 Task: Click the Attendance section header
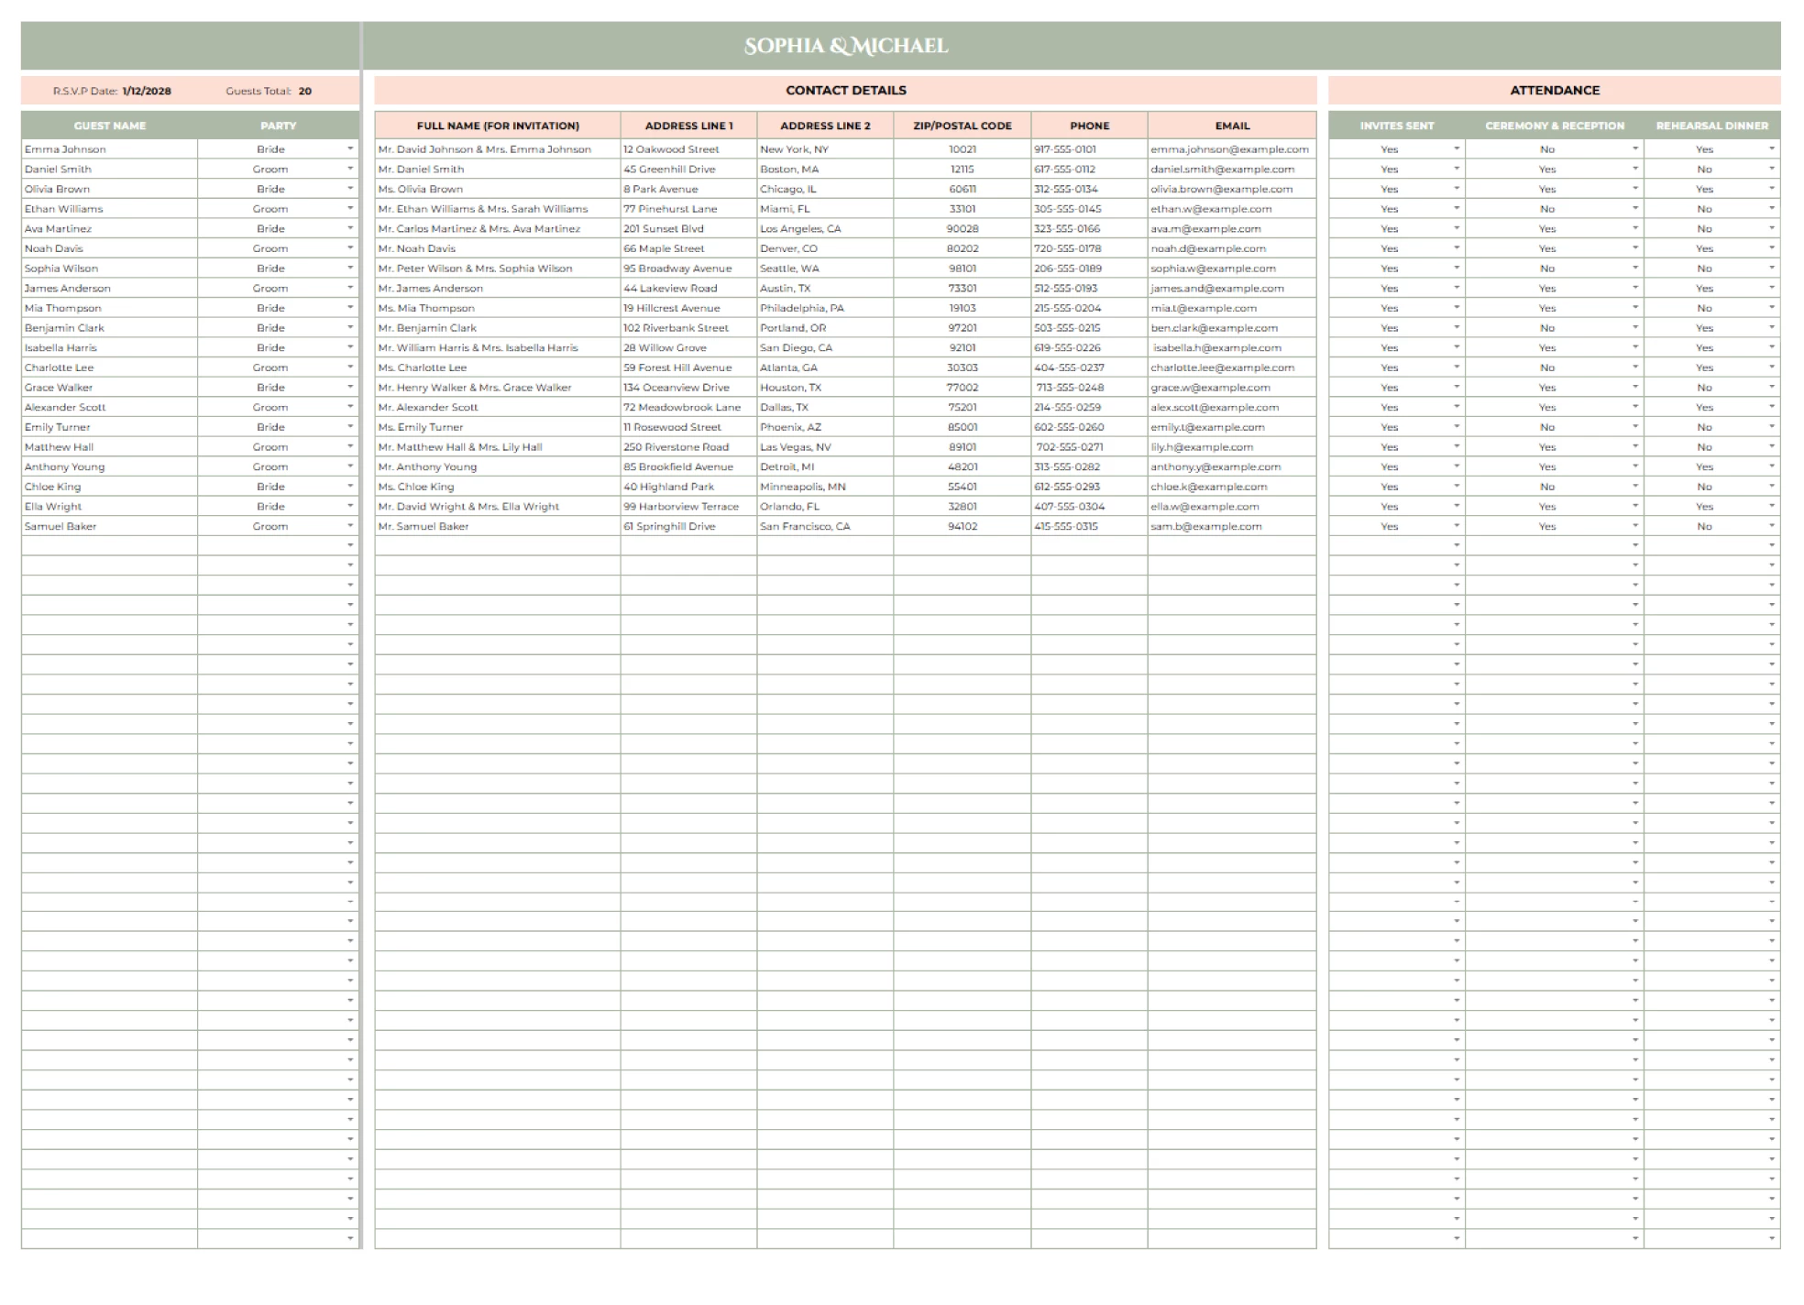1554,90
